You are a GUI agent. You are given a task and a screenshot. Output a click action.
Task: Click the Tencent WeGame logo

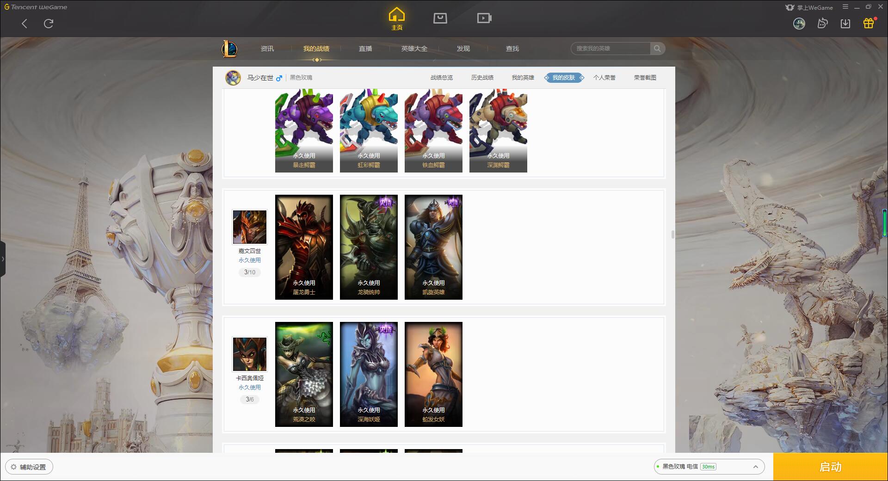pyautogui.click(x=36, y=7)
